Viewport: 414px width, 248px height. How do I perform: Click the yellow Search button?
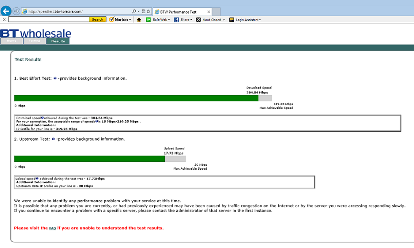97,19
